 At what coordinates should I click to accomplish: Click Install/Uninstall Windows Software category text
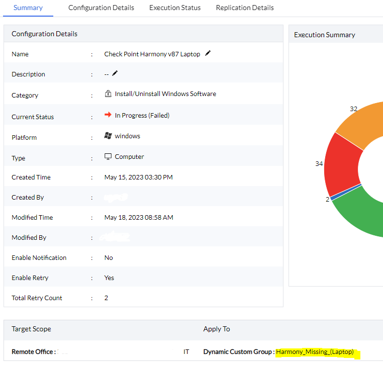click(165, 94)
